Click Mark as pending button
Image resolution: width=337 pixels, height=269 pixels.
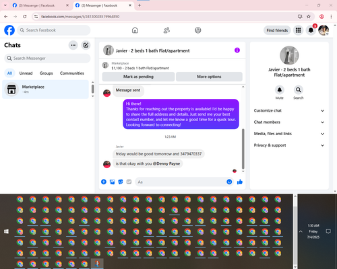tap(138, 77)
